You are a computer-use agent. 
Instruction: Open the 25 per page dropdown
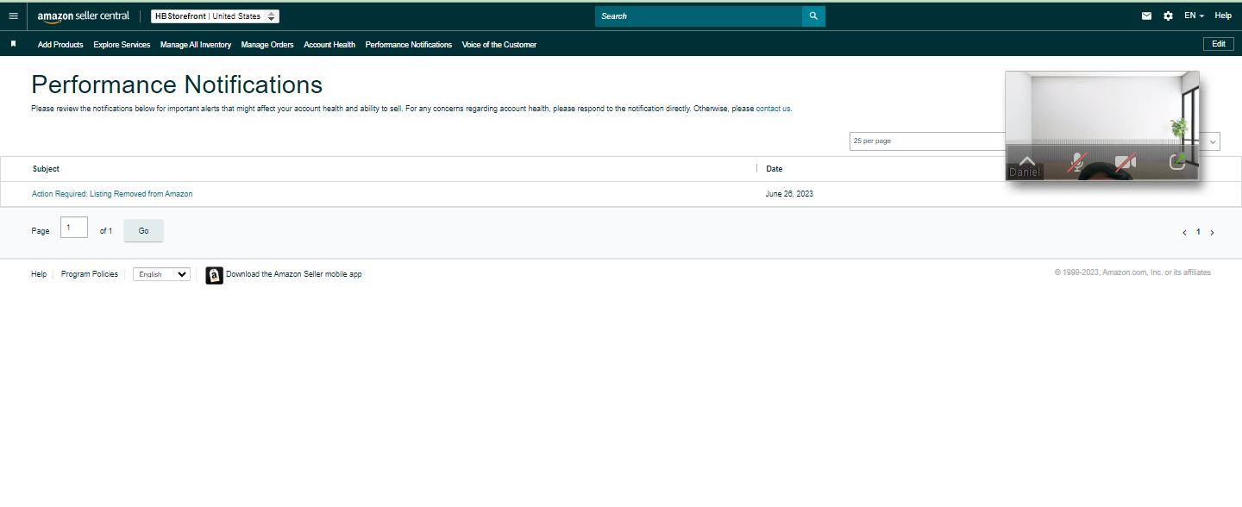pos(1034,141)
